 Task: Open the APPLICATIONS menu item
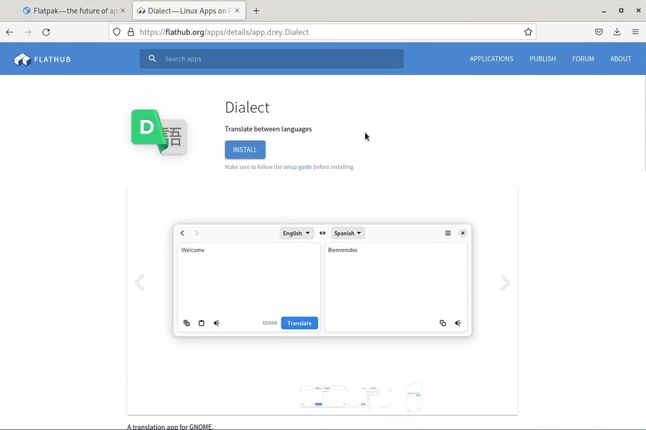492,59
